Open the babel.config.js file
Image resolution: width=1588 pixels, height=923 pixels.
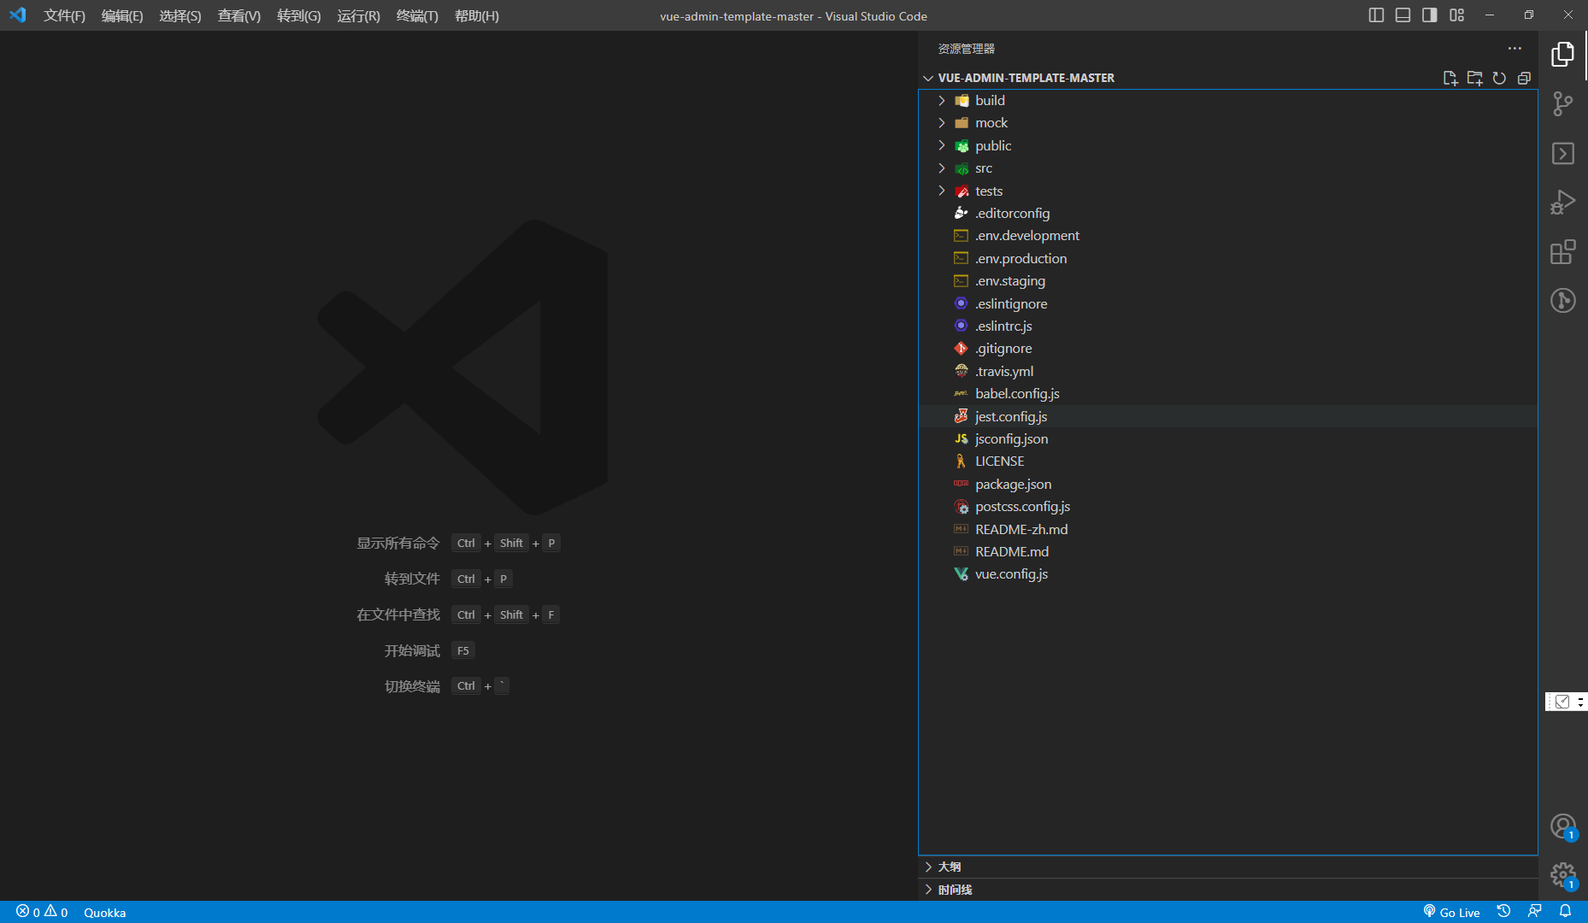[x=1228, y=394]
